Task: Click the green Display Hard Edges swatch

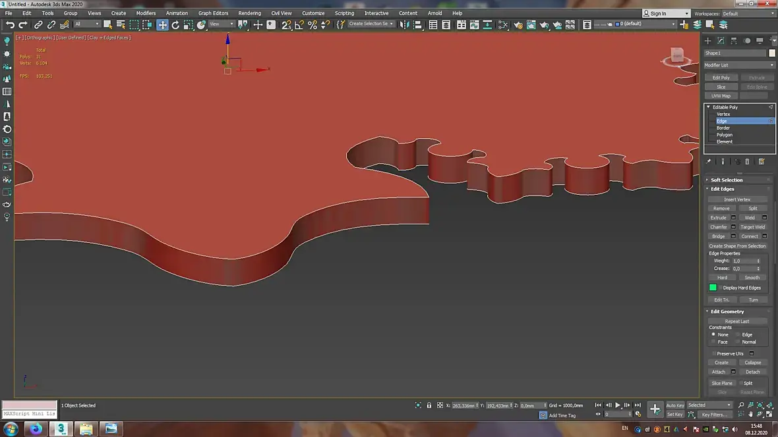Action: click(713, 288)
